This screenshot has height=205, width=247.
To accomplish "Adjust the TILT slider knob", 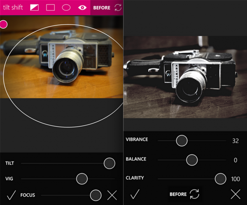I will coord(109,163).
